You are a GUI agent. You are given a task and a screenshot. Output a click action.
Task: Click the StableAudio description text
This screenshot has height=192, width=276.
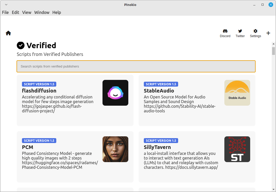pos(179,104)
